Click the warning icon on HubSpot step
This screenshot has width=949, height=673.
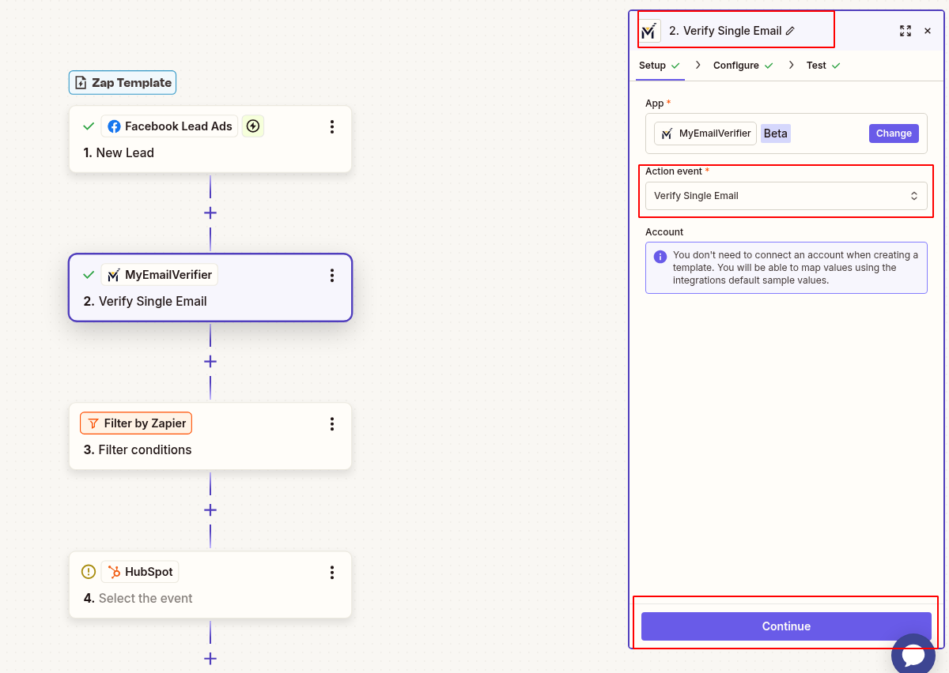tap(88, 571)
